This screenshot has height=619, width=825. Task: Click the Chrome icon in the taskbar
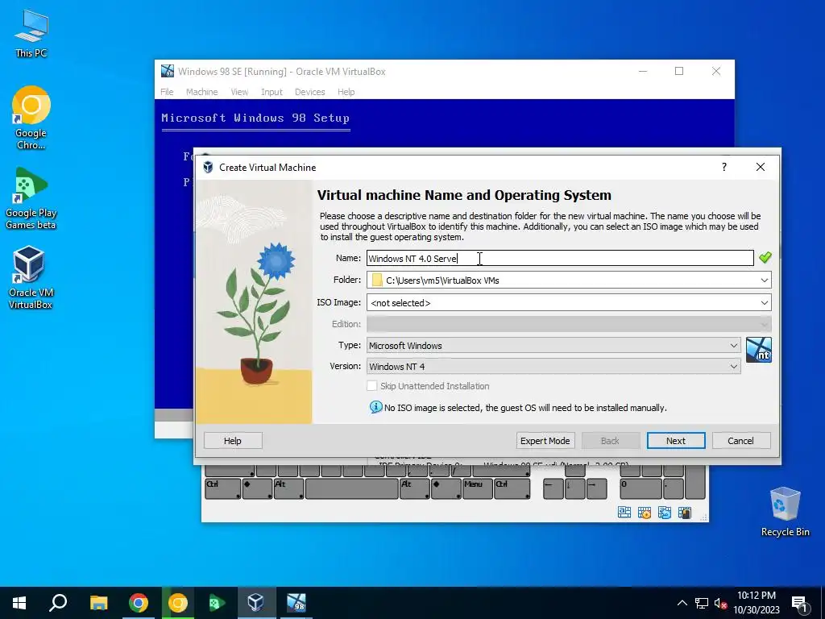coord(138,603)
